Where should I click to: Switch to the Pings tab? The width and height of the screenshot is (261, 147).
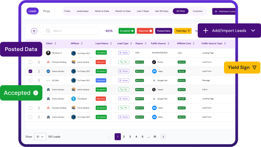(47, 11)
